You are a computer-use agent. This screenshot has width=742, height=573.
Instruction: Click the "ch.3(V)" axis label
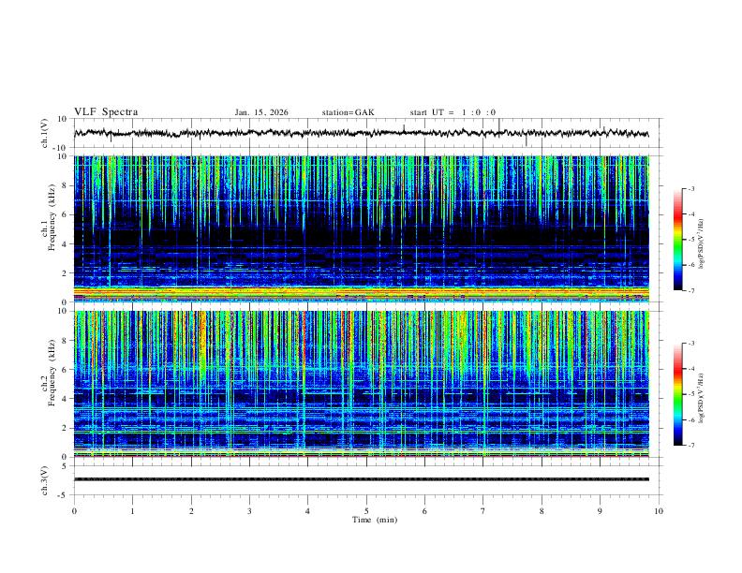[x=45, y=480]
